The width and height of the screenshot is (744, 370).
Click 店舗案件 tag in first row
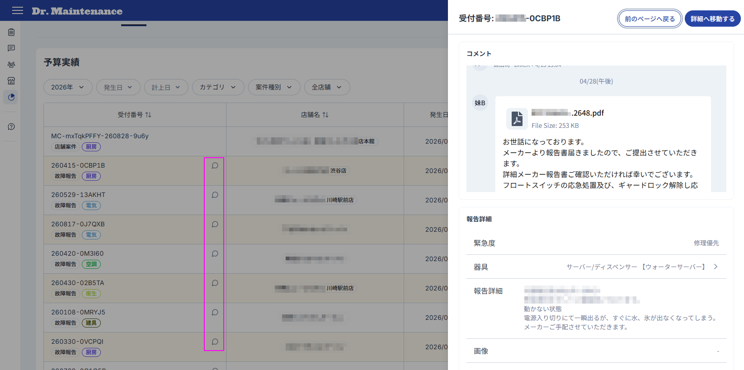pyautogui.click(x=66, y=147)
